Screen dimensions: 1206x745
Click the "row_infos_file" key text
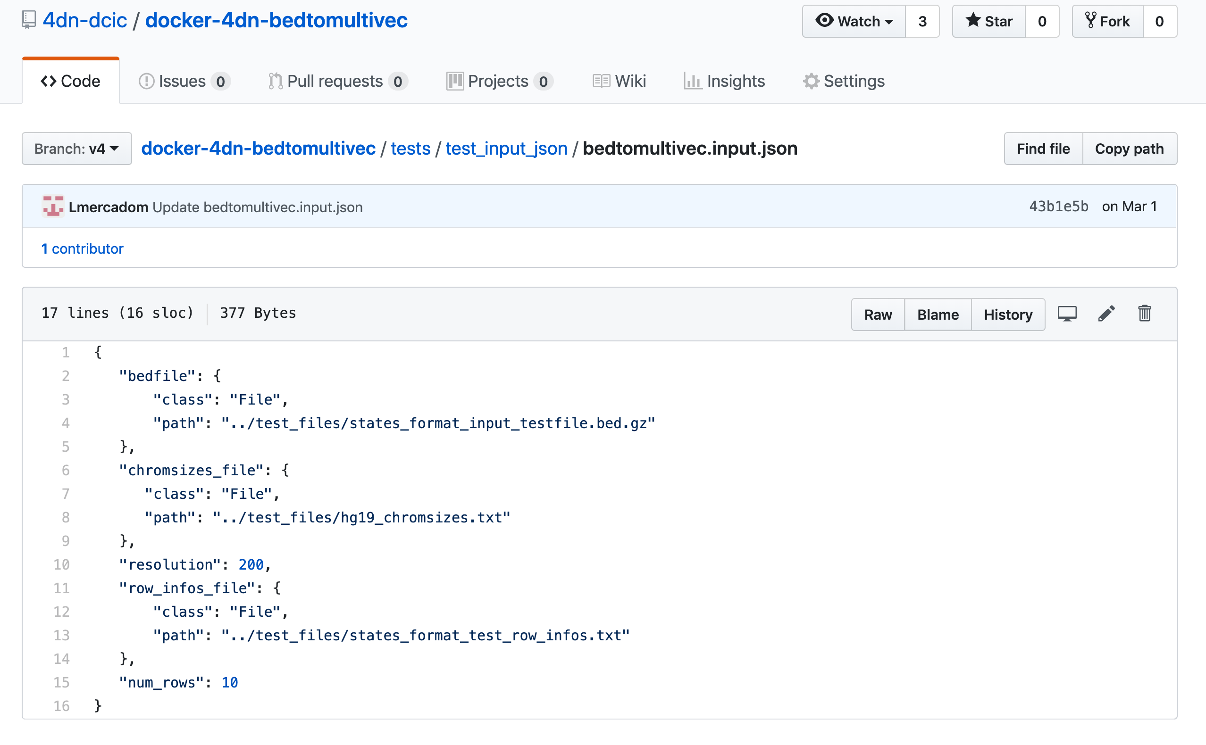coord(187,588)
